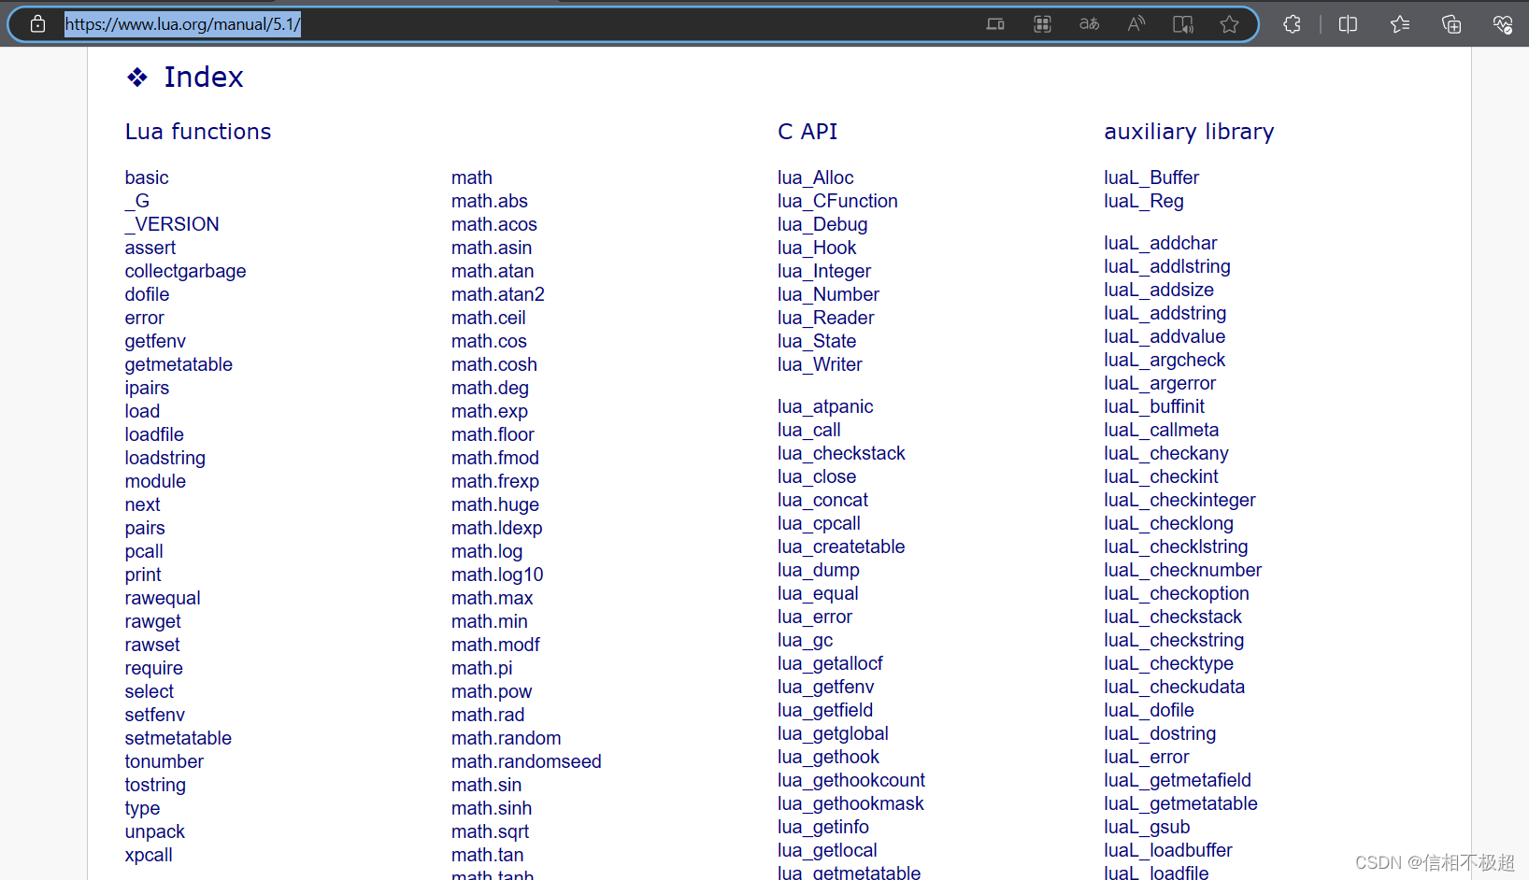Image resolution: width=1529 pixels, height=880 pixels.
Task: Open Browser essentials
Action: [1503, 24]
